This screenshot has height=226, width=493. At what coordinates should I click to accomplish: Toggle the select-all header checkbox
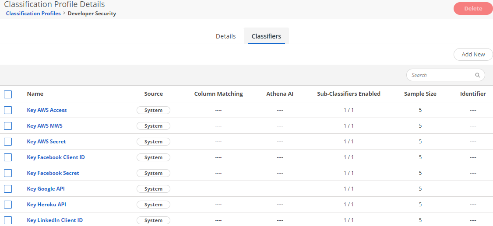point(8,94)
